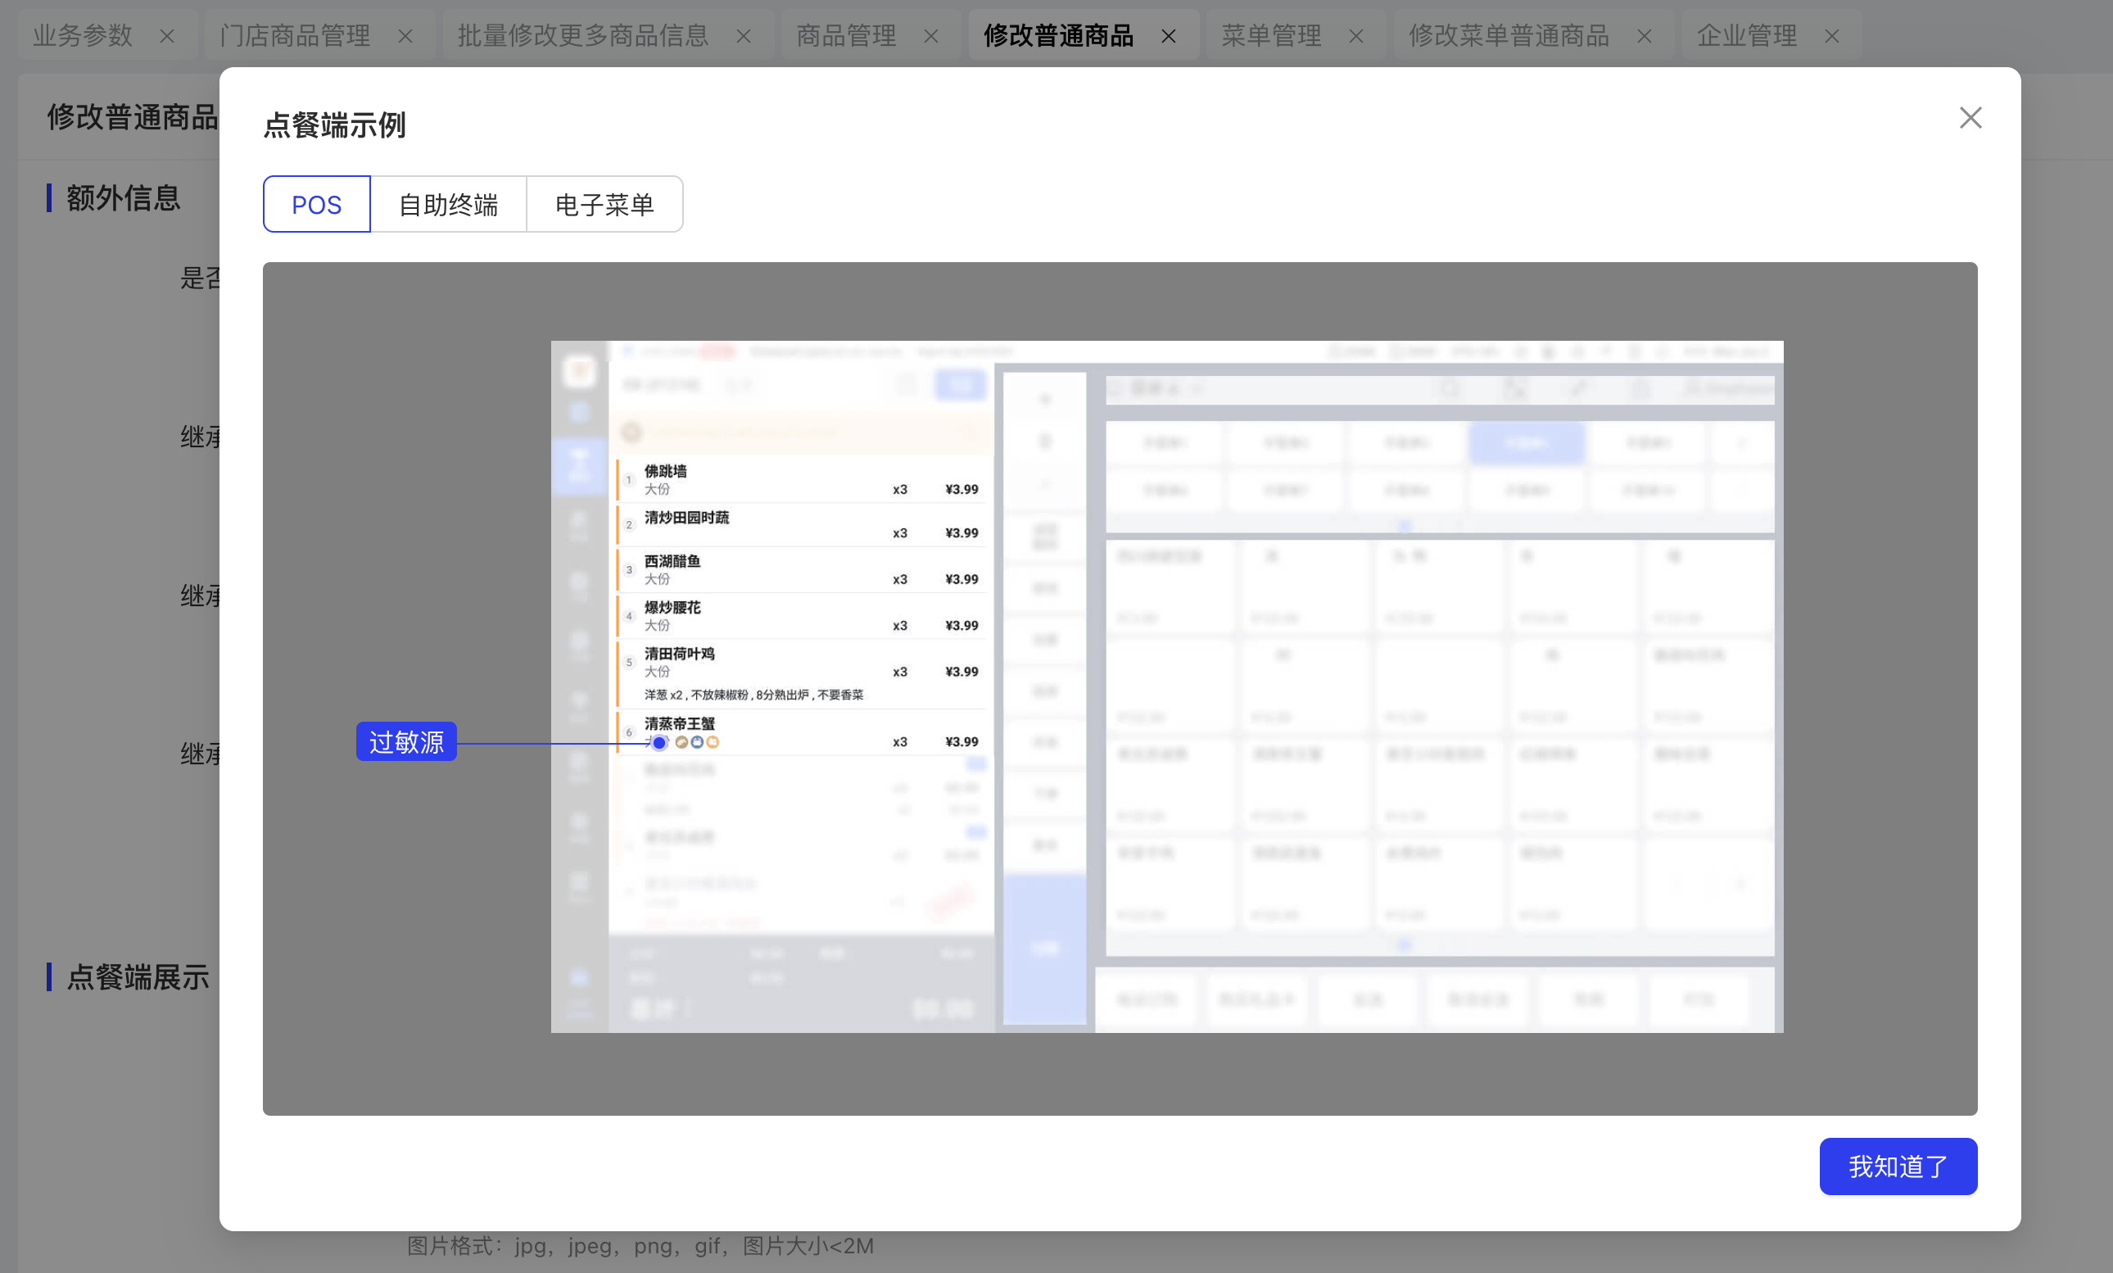The width and height of the screenshot is (2113, 1273).
Task: Click the 过敏源 callout label
Action: [405, 741]
